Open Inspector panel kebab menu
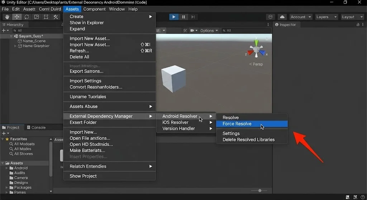The image size is (367, 200). [x=363, y=25]
